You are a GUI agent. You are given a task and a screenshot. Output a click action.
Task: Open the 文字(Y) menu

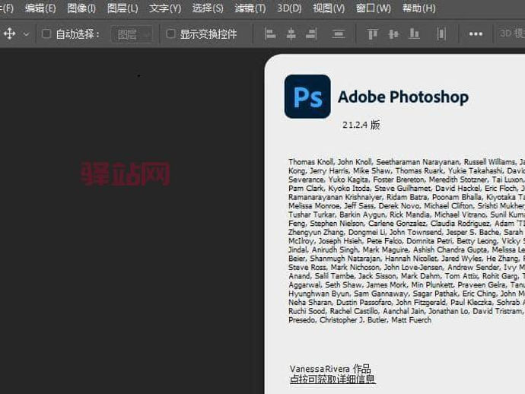coord(165,8)
